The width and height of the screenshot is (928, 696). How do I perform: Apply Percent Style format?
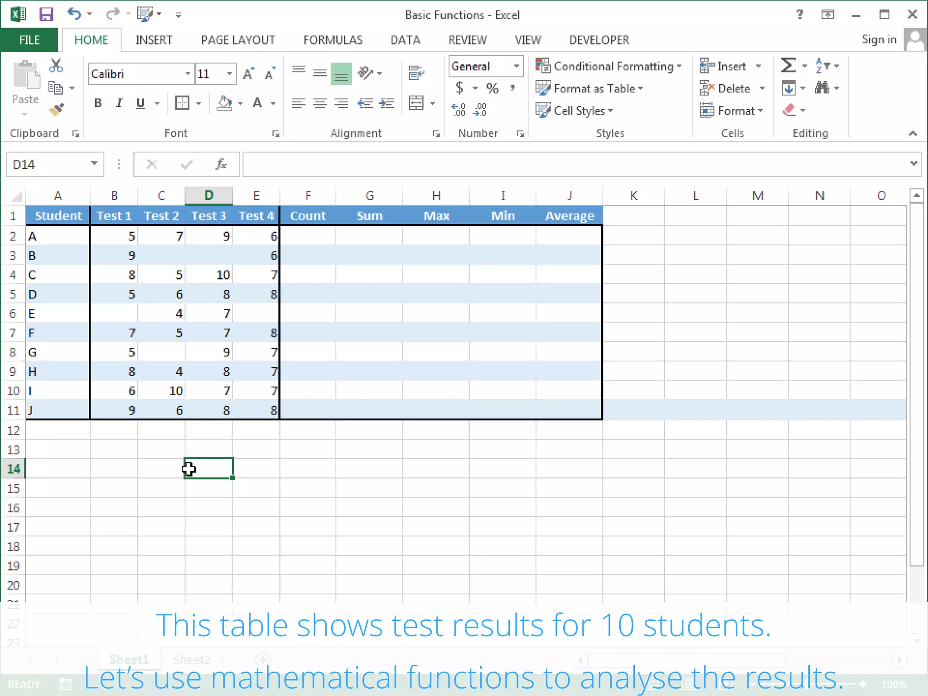492,88
